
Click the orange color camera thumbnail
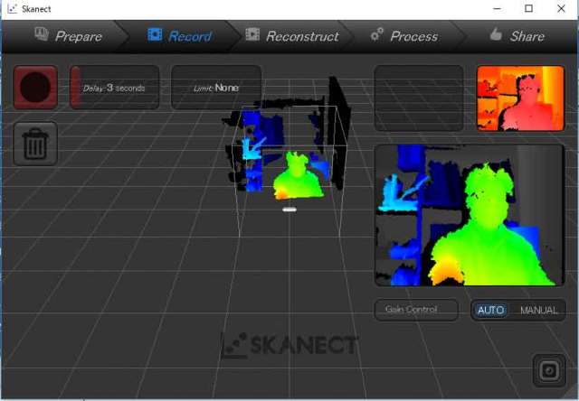coord(520,98)
